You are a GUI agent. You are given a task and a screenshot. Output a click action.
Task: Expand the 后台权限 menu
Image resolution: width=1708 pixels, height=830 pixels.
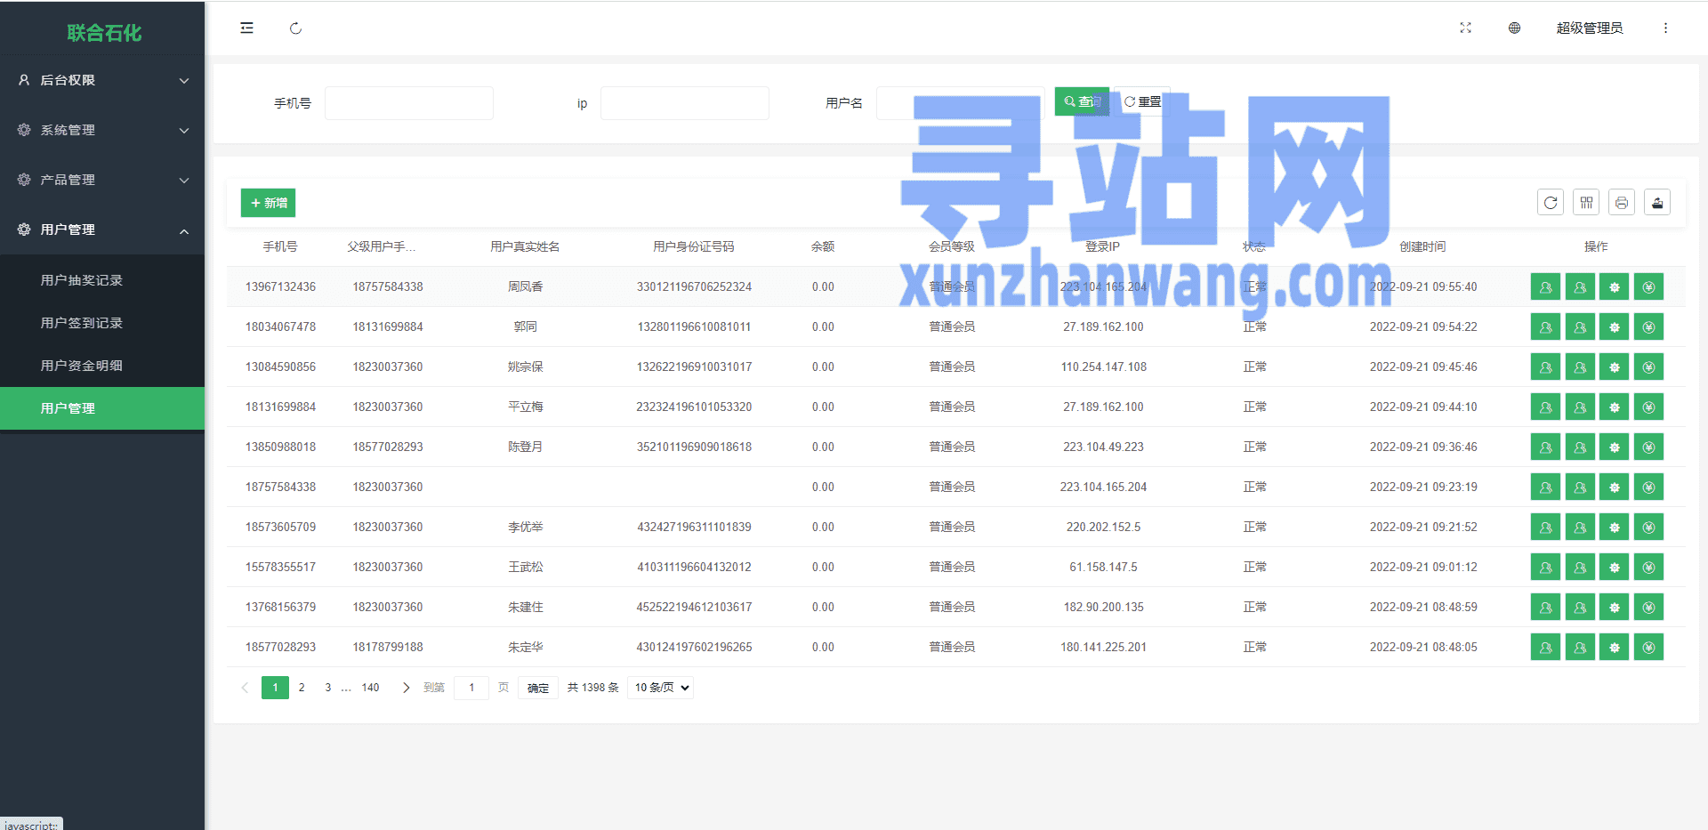[102, 80]
